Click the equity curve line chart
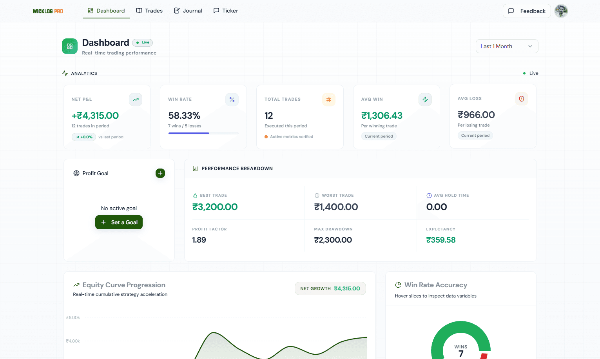 click(x=281, y=345)
